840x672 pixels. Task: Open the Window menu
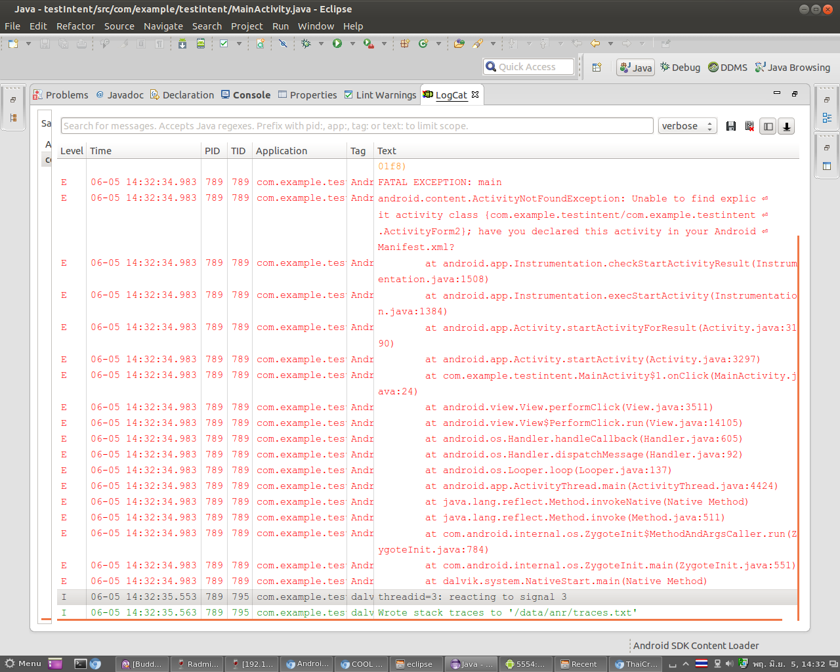click(316, 26)
